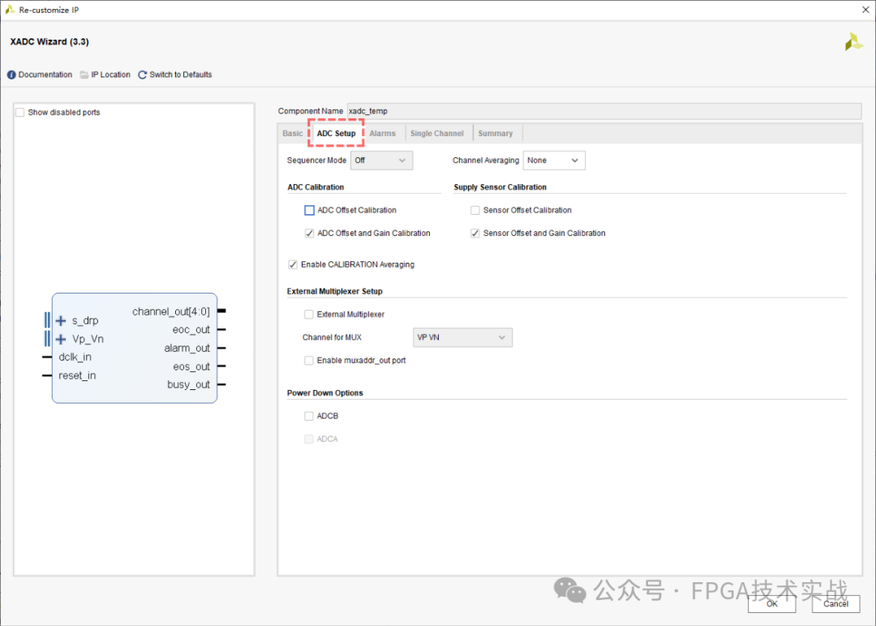The width and height of the screenshot is (876, 626).
Task: Click the eoc_out port label
Action: pyautogui.click(x=191, y=330)
